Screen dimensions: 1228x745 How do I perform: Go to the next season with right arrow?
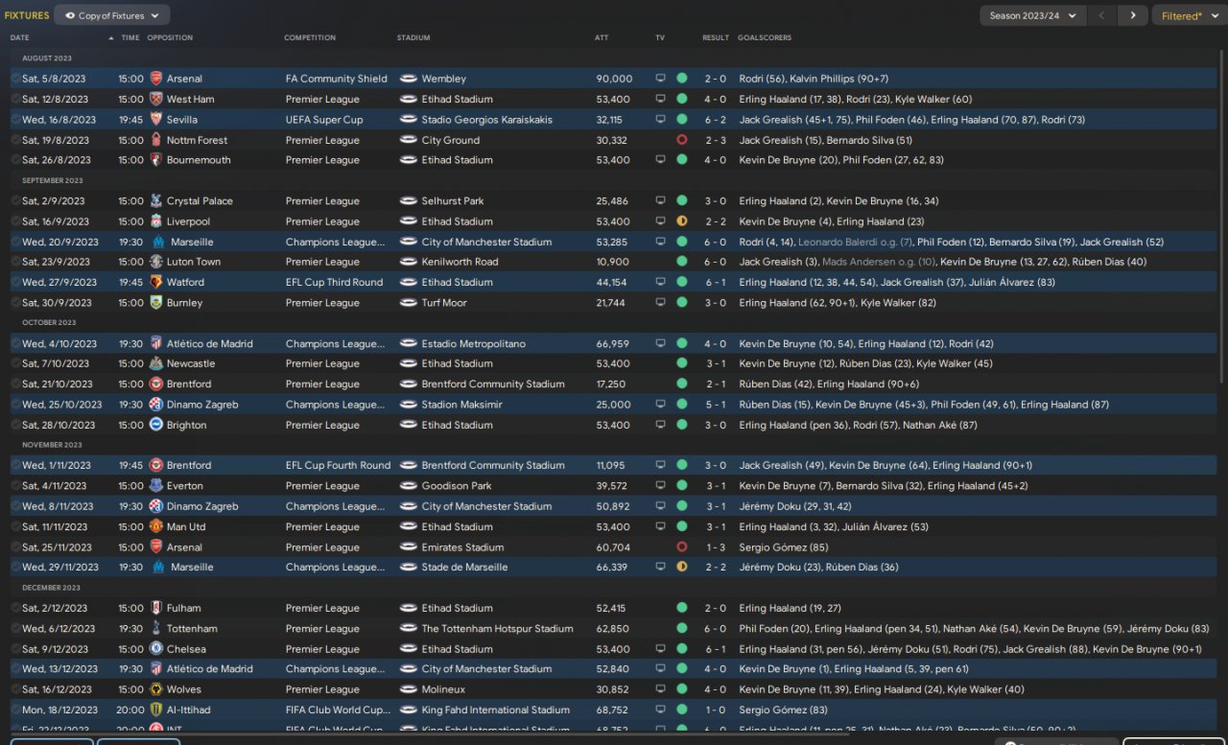pyautogui.click(x=1133, y=15)
